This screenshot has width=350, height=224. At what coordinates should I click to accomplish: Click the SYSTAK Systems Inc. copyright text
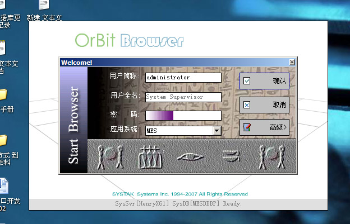pyautogui.click(x=180, y=194)
